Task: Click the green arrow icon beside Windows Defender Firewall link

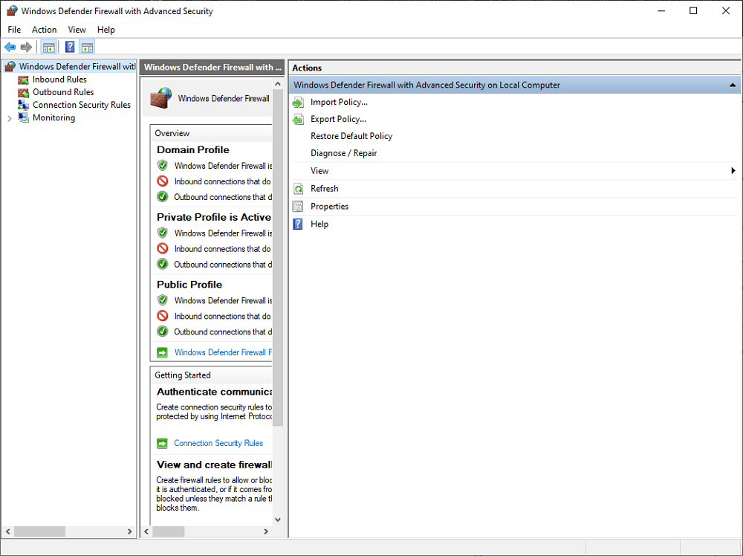Action: click(x=162, y=352)
